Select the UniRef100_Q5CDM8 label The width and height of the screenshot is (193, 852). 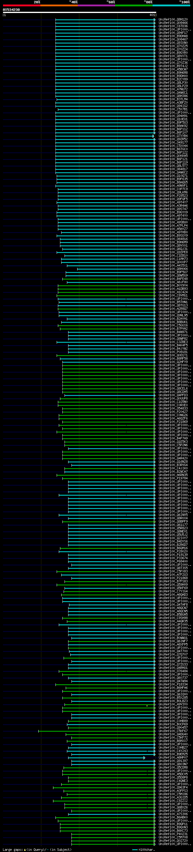173,768
